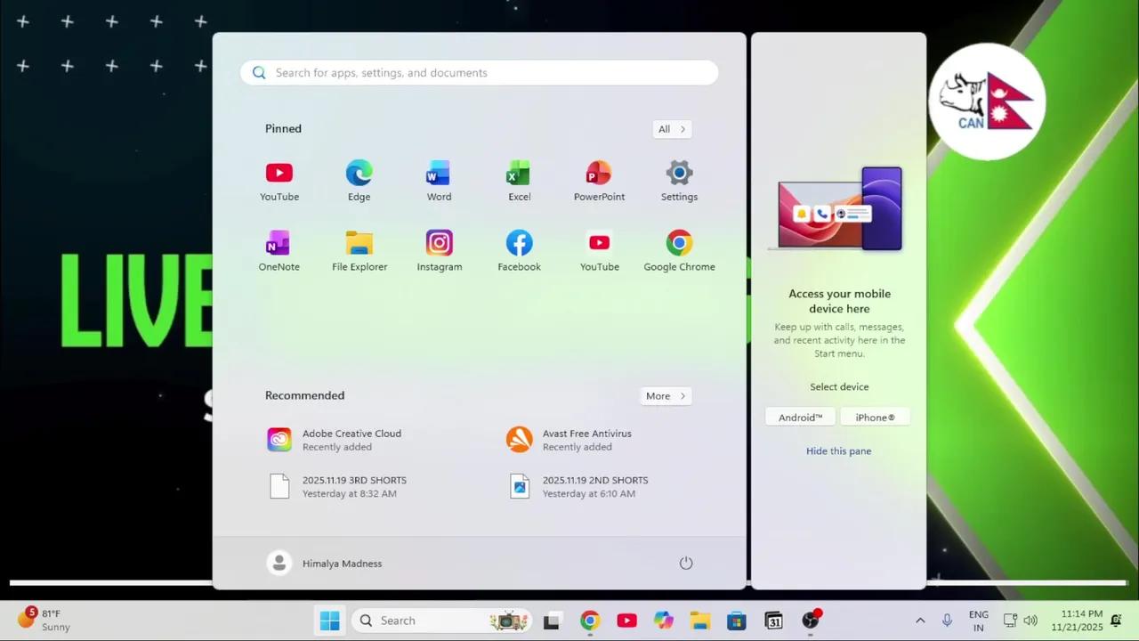The height and width of the screenshot is (641, 1139).
Task: Open Facebook pinned app
Action: point(519,252)
